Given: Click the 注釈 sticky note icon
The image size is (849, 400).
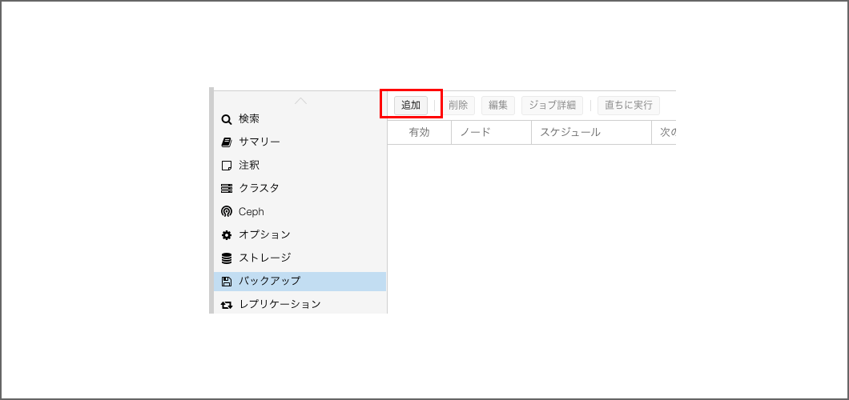Looking at the screenshot, I should click(x=227, y=166).
